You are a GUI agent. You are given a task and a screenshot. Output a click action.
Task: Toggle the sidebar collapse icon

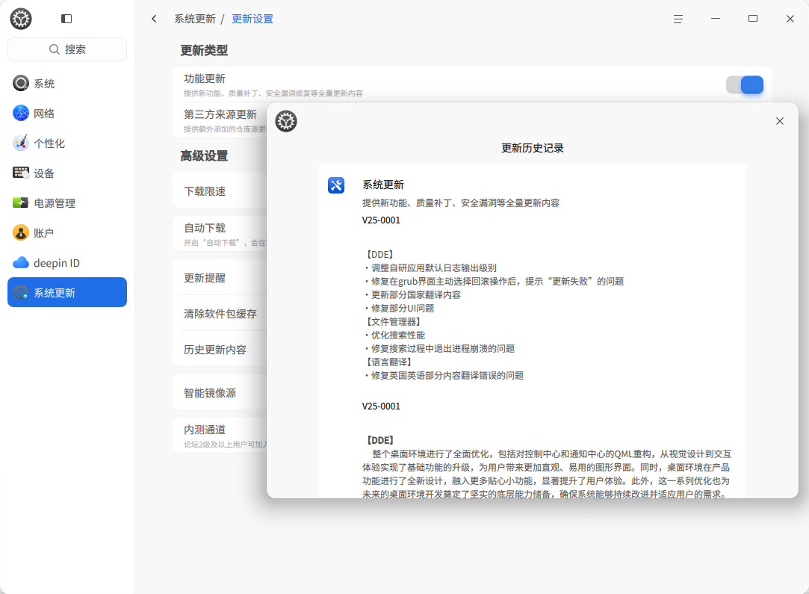[x=66, y=19]
